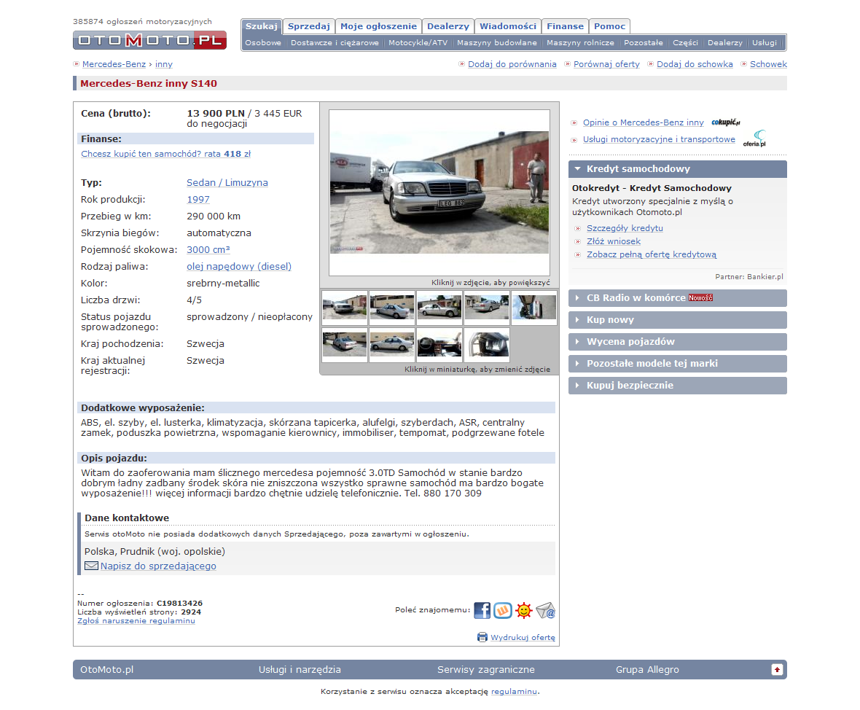Viewport: 860px width, 710px height.
Task: Open the Moje ogłoszenie tab
Action: click(x=378, y=26)
